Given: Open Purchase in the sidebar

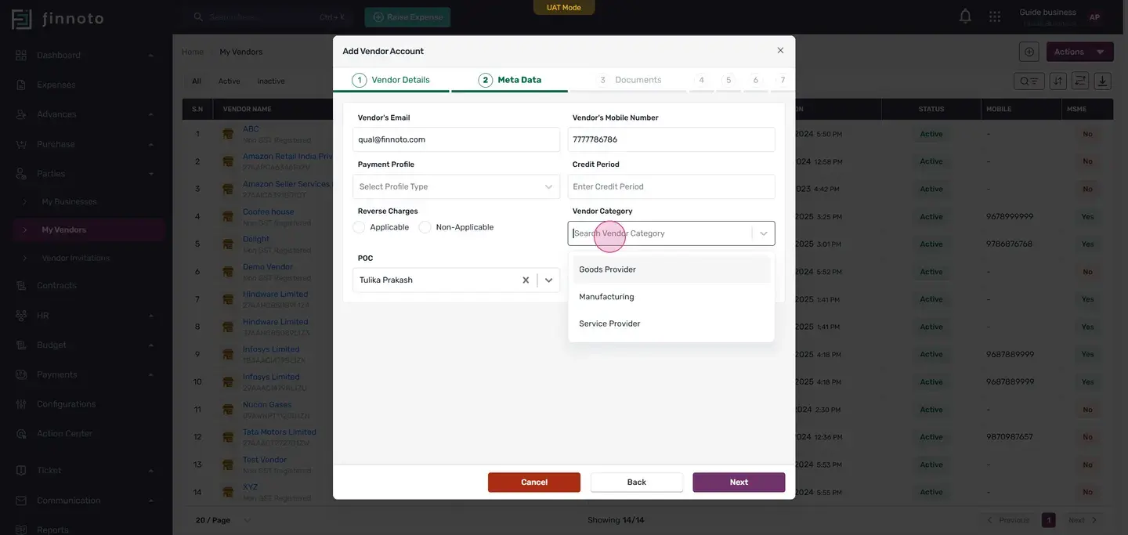Looking at the screenshot, I should [x=56, y=144].
